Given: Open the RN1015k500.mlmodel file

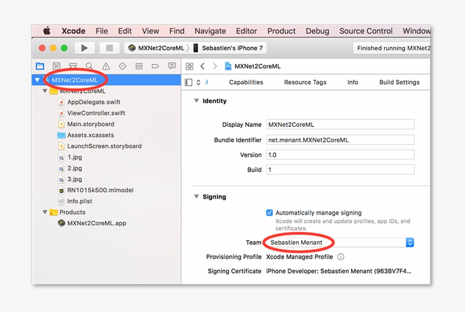Looking at the screenshot, I should [100, 190].
